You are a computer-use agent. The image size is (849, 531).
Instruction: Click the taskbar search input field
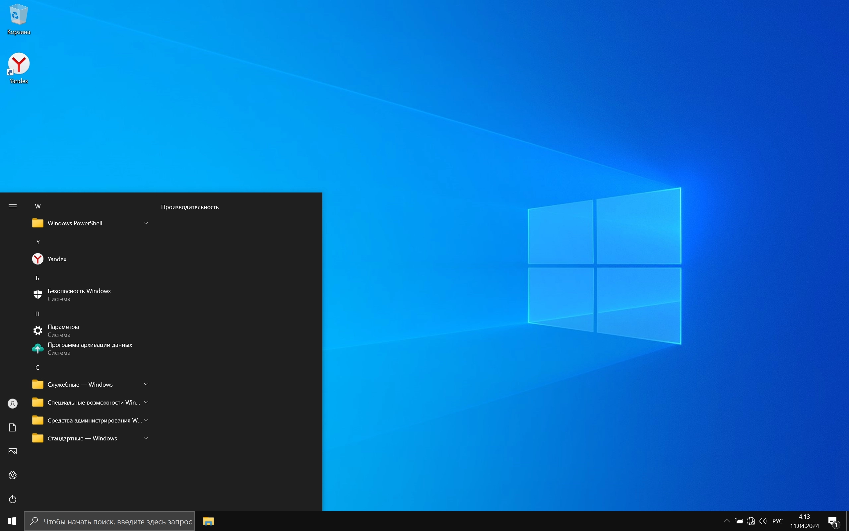(117, 521)
